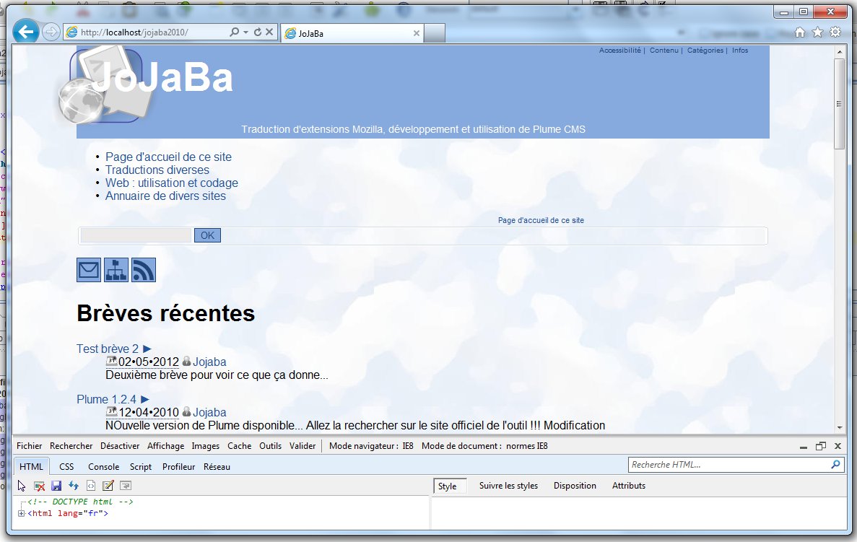Open the Cache menu
857x542 pixels.
(240, 446)
